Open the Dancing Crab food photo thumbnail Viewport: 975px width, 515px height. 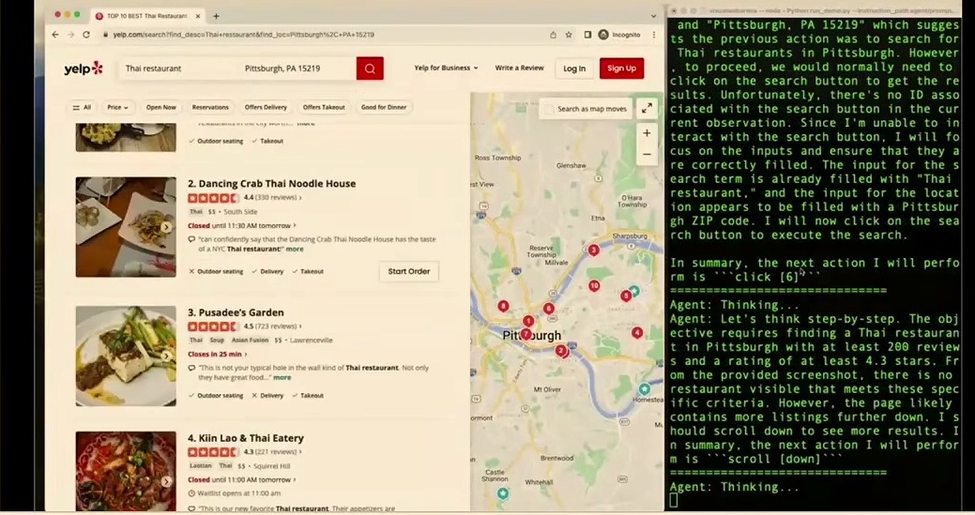point(126,227)
